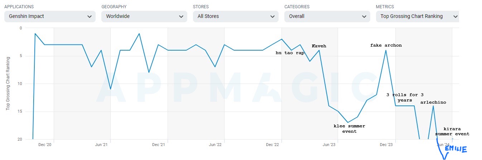The height and width of the screenshot is (160, 482).
Task: Click the fake archon peak on chart
Action: point(386,50)
